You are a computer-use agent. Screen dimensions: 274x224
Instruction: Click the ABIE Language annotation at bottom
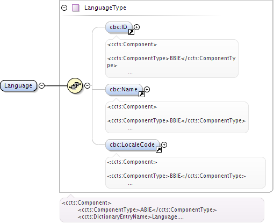tap(162, 210)
